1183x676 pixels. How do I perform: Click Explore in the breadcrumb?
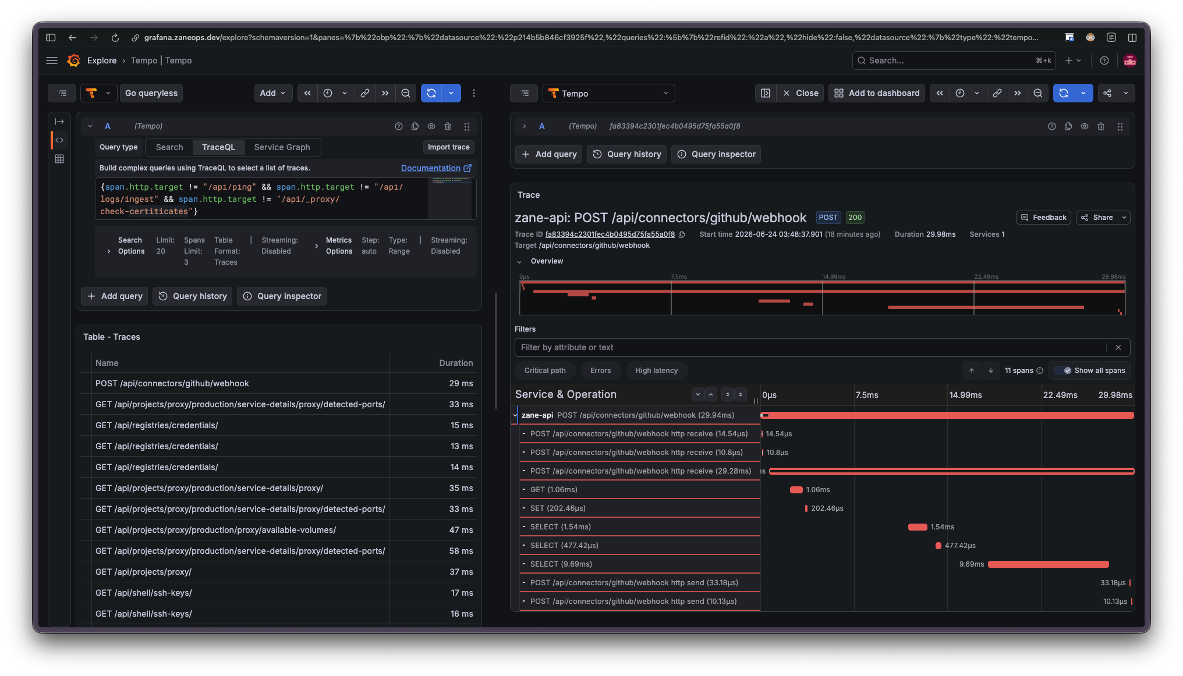102,61
